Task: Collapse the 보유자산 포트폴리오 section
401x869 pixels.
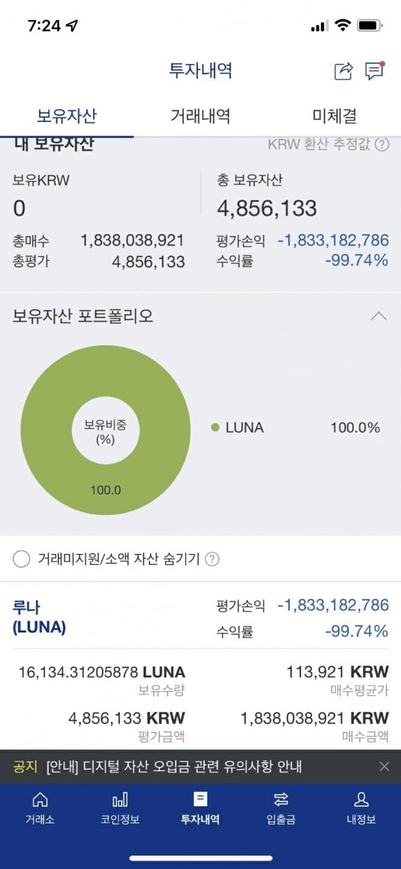Action: [379, 316]
